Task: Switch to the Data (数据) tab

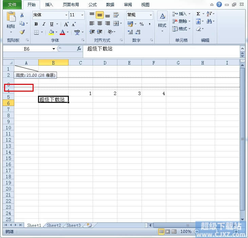Action: (x=110, y=5)
